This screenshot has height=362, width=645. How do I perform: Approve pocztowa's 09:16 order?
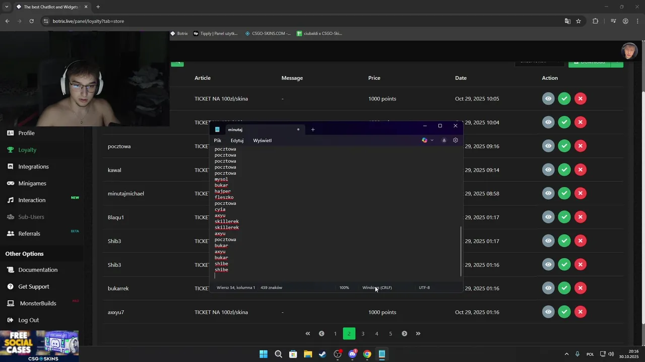point(564,146)
